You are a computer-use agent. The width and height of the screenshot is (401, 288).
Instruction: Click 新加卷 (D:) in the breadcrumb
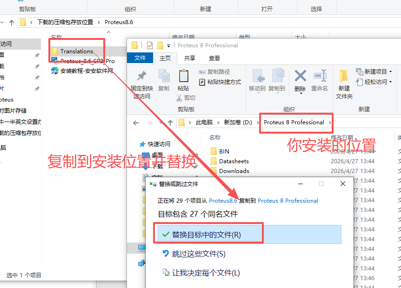238,122
